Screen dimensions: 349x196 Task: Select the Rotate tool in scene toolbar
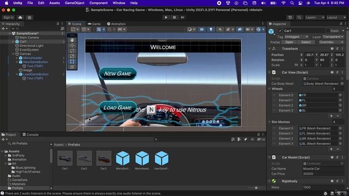point(72,51)
